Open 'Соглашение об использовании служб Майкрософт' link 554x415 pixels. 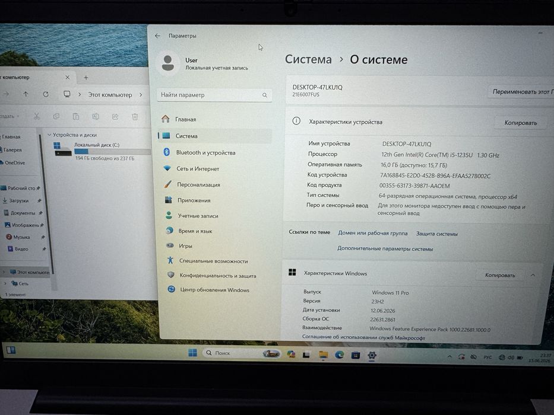(x=363, y=337)
